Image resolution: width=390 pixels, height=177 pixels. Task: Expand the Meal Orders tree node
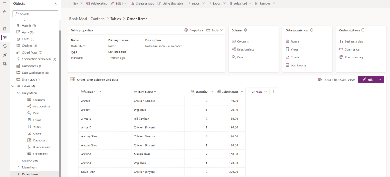18,161
